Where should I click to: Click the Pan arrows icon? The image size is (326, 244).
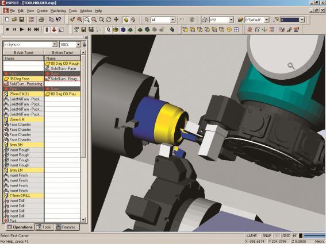[116, 20]
